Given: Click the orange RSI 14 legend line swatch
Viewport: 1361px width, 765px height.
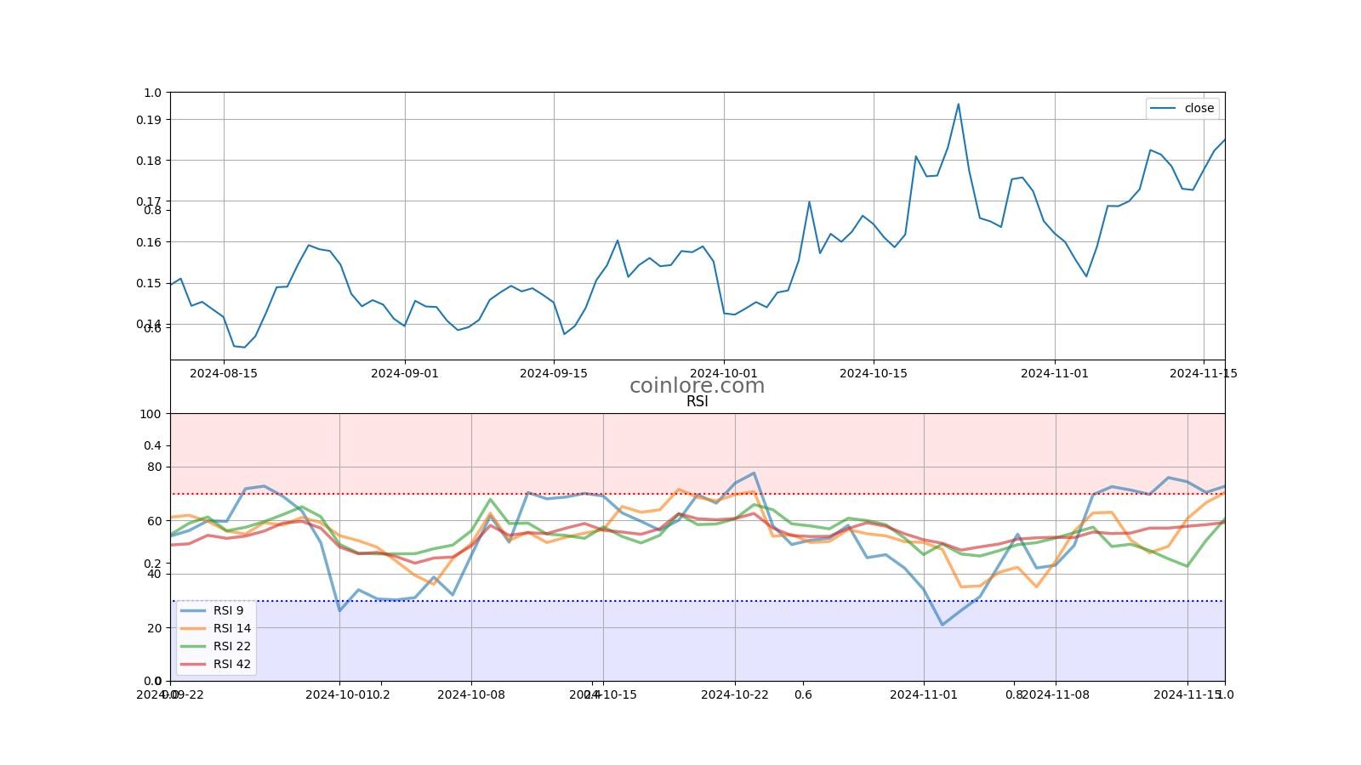Looking at the screenshot, I should click(x=193, y=628).
